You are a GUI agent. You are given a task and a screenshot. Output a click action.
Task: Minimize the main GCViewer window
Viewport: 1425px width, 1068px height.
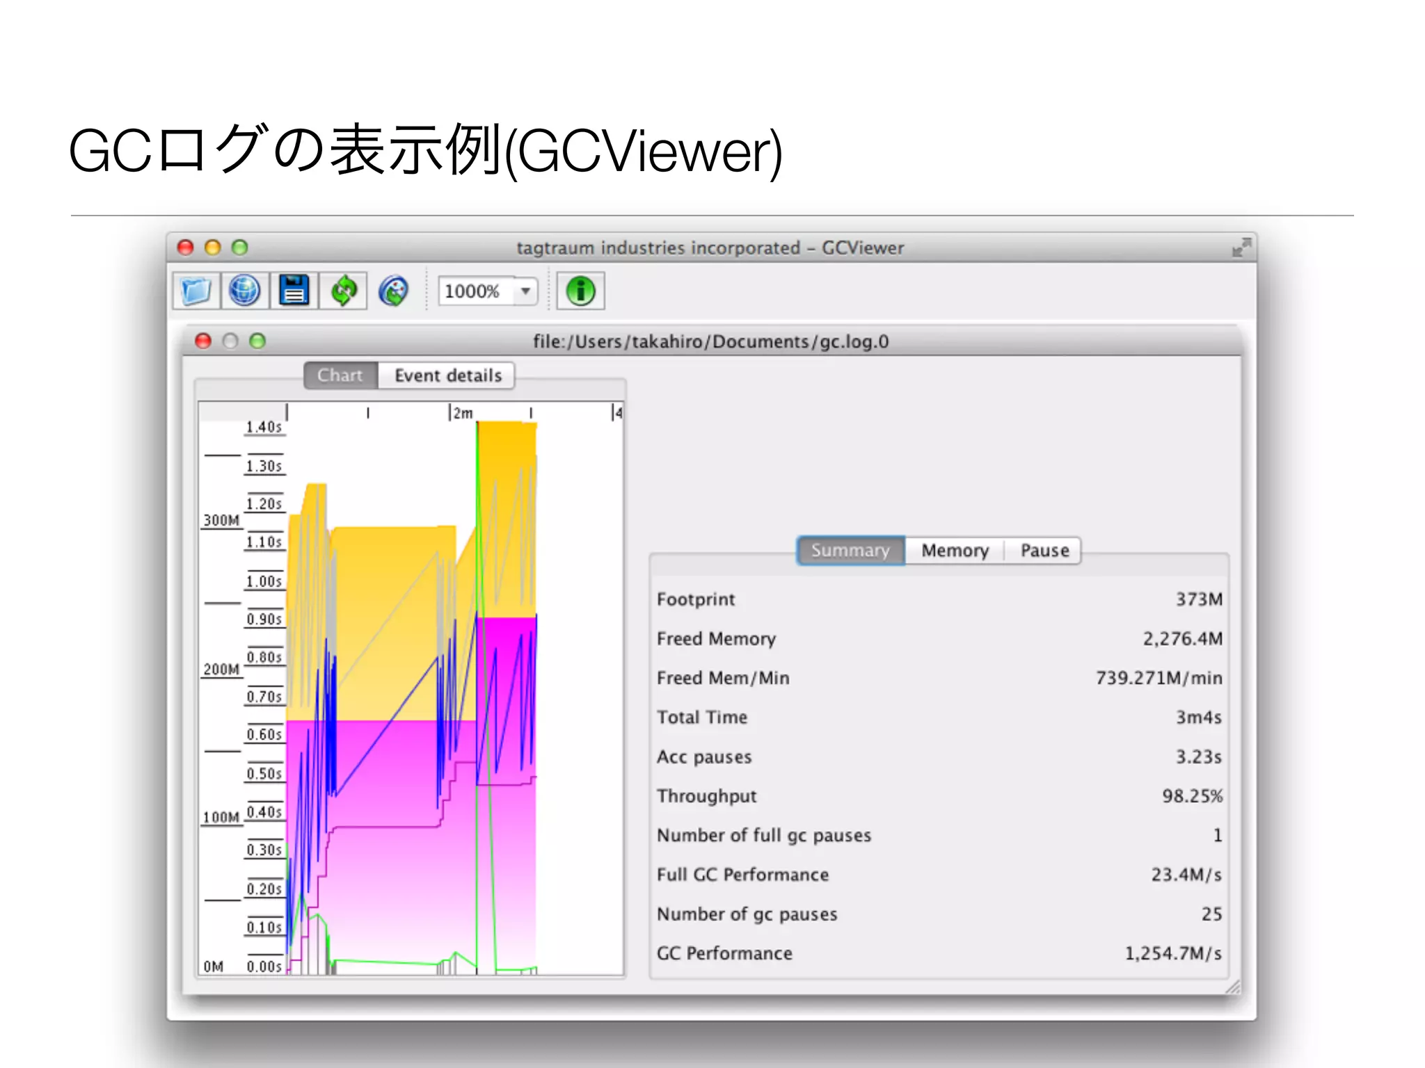(212, 248)
